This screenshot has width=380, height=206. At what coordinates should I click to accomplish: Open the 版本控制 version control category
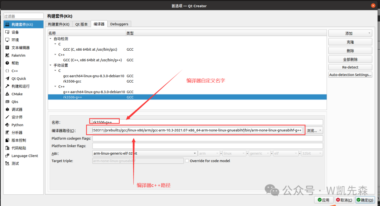click(x=19, y=140)
